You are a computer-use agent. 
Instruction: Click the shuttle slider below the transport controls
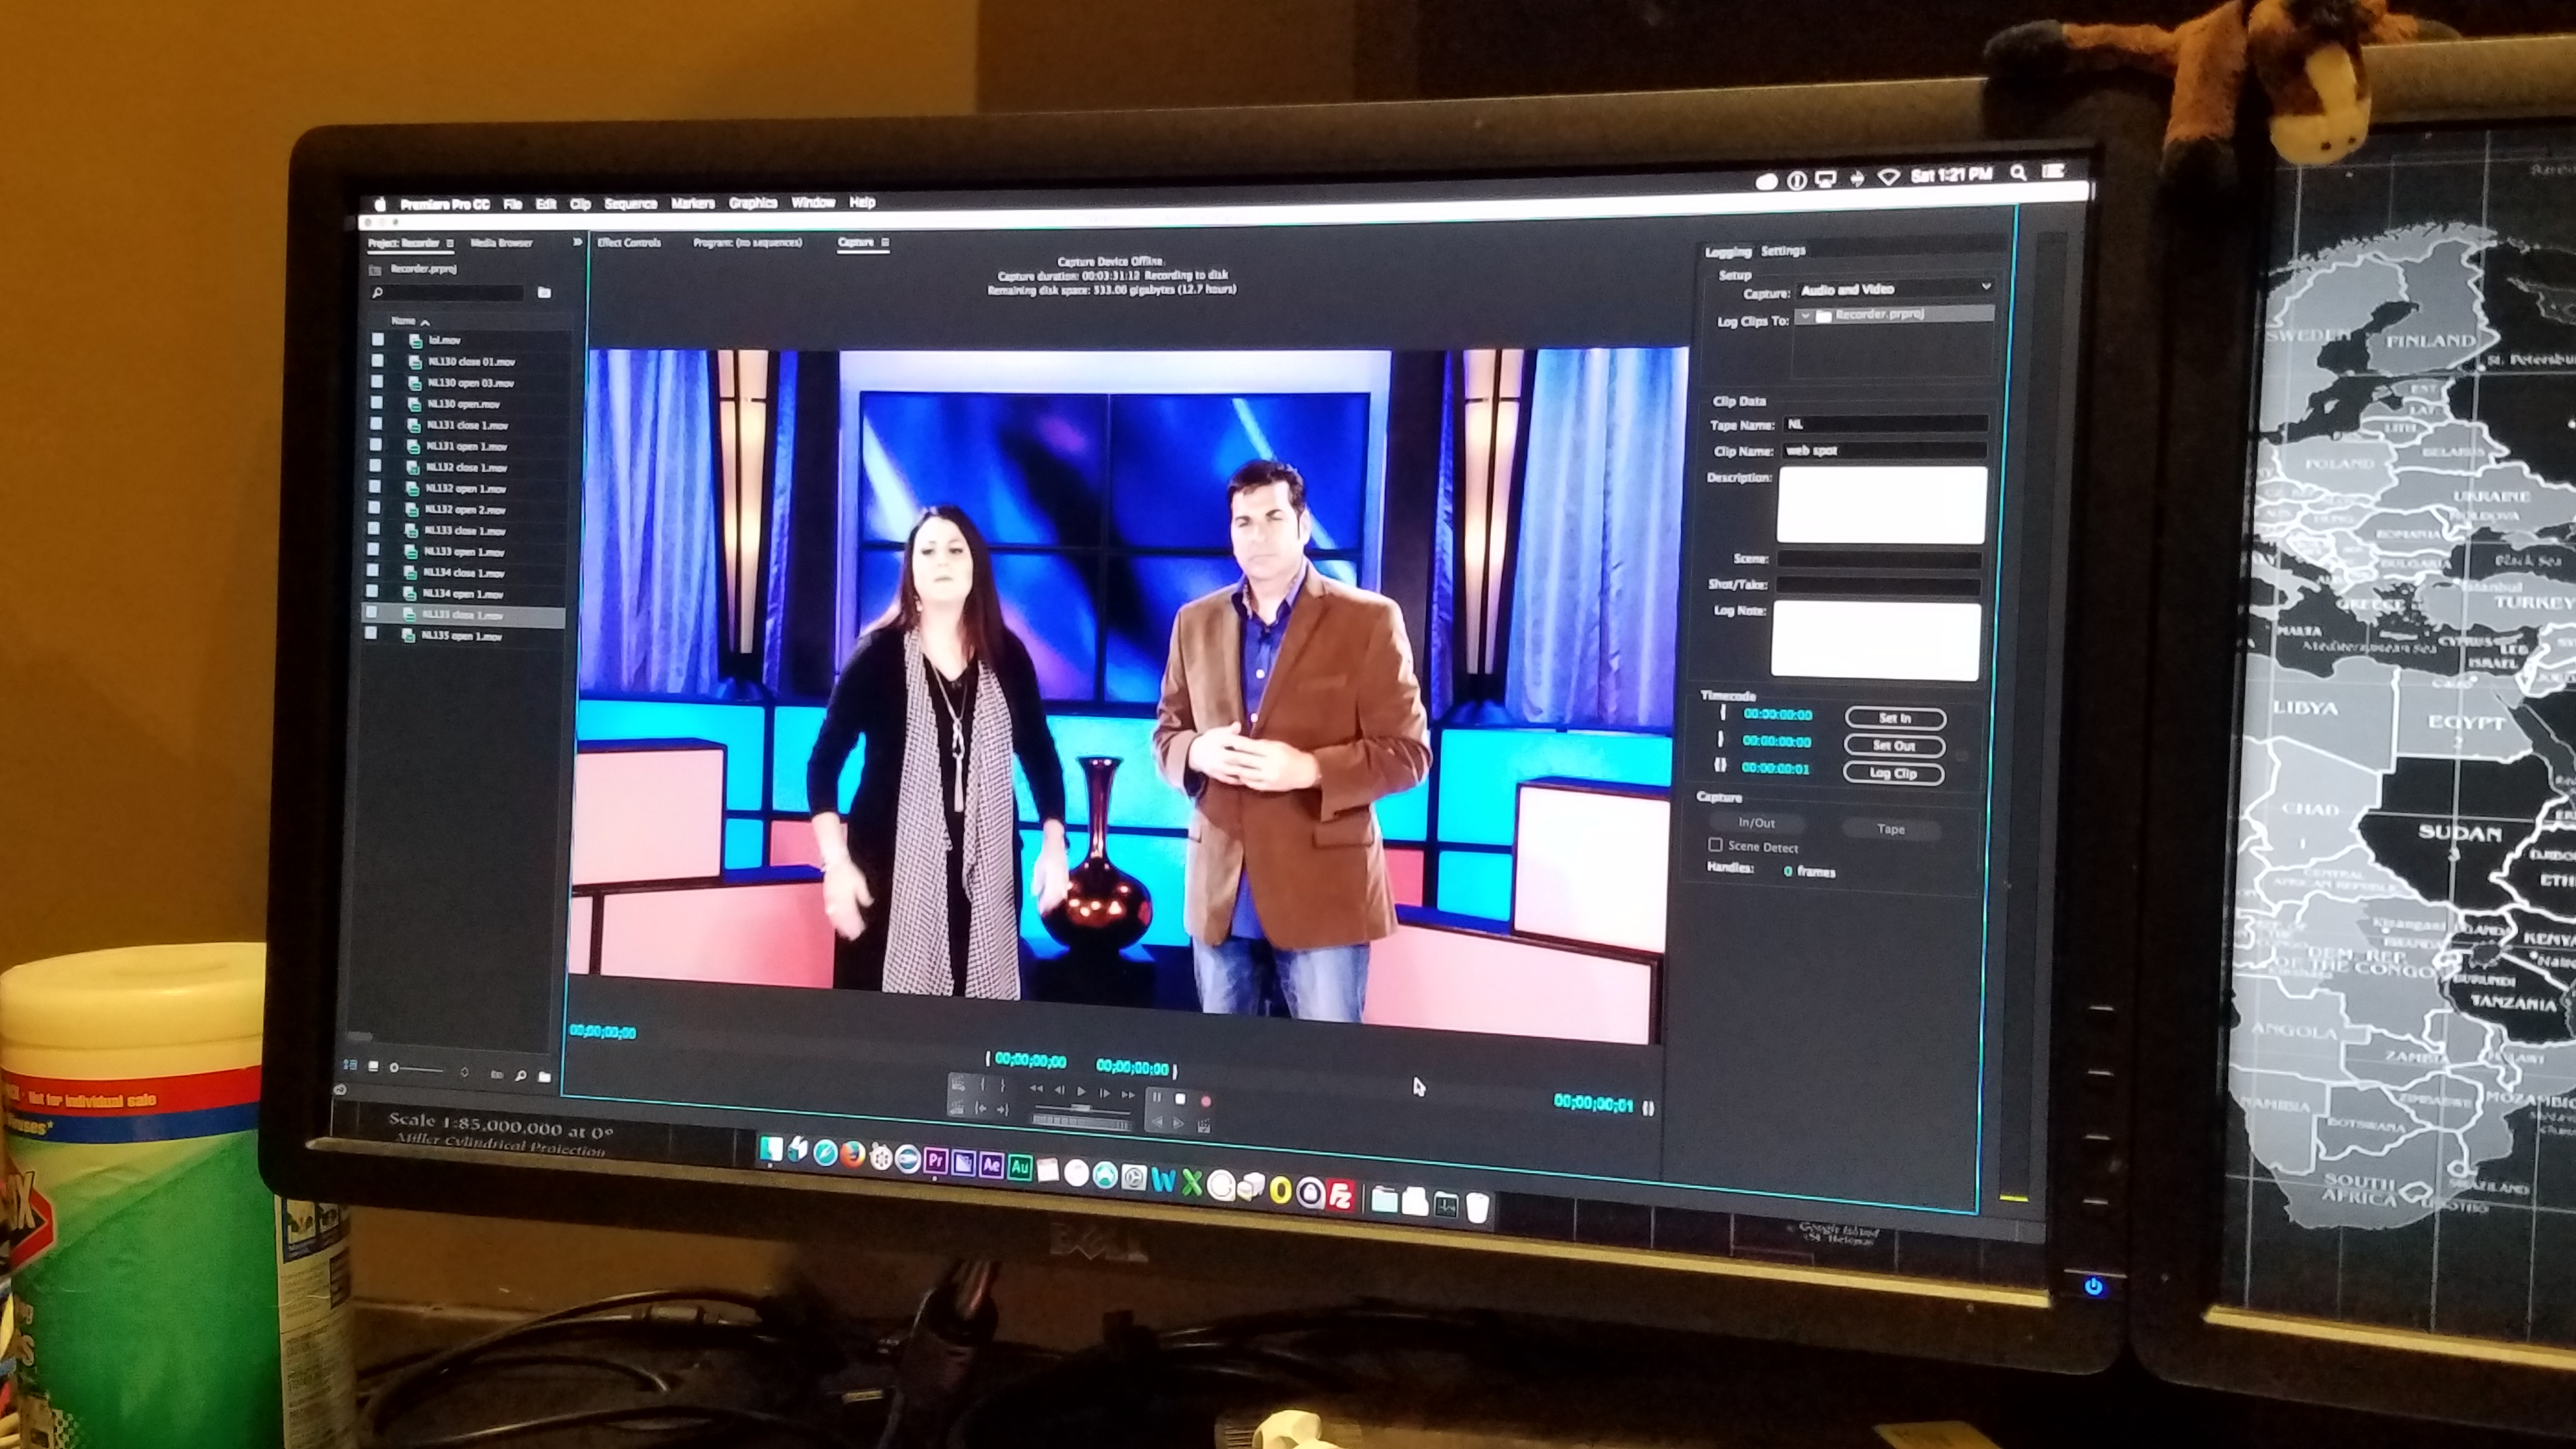point(1081,1108)
